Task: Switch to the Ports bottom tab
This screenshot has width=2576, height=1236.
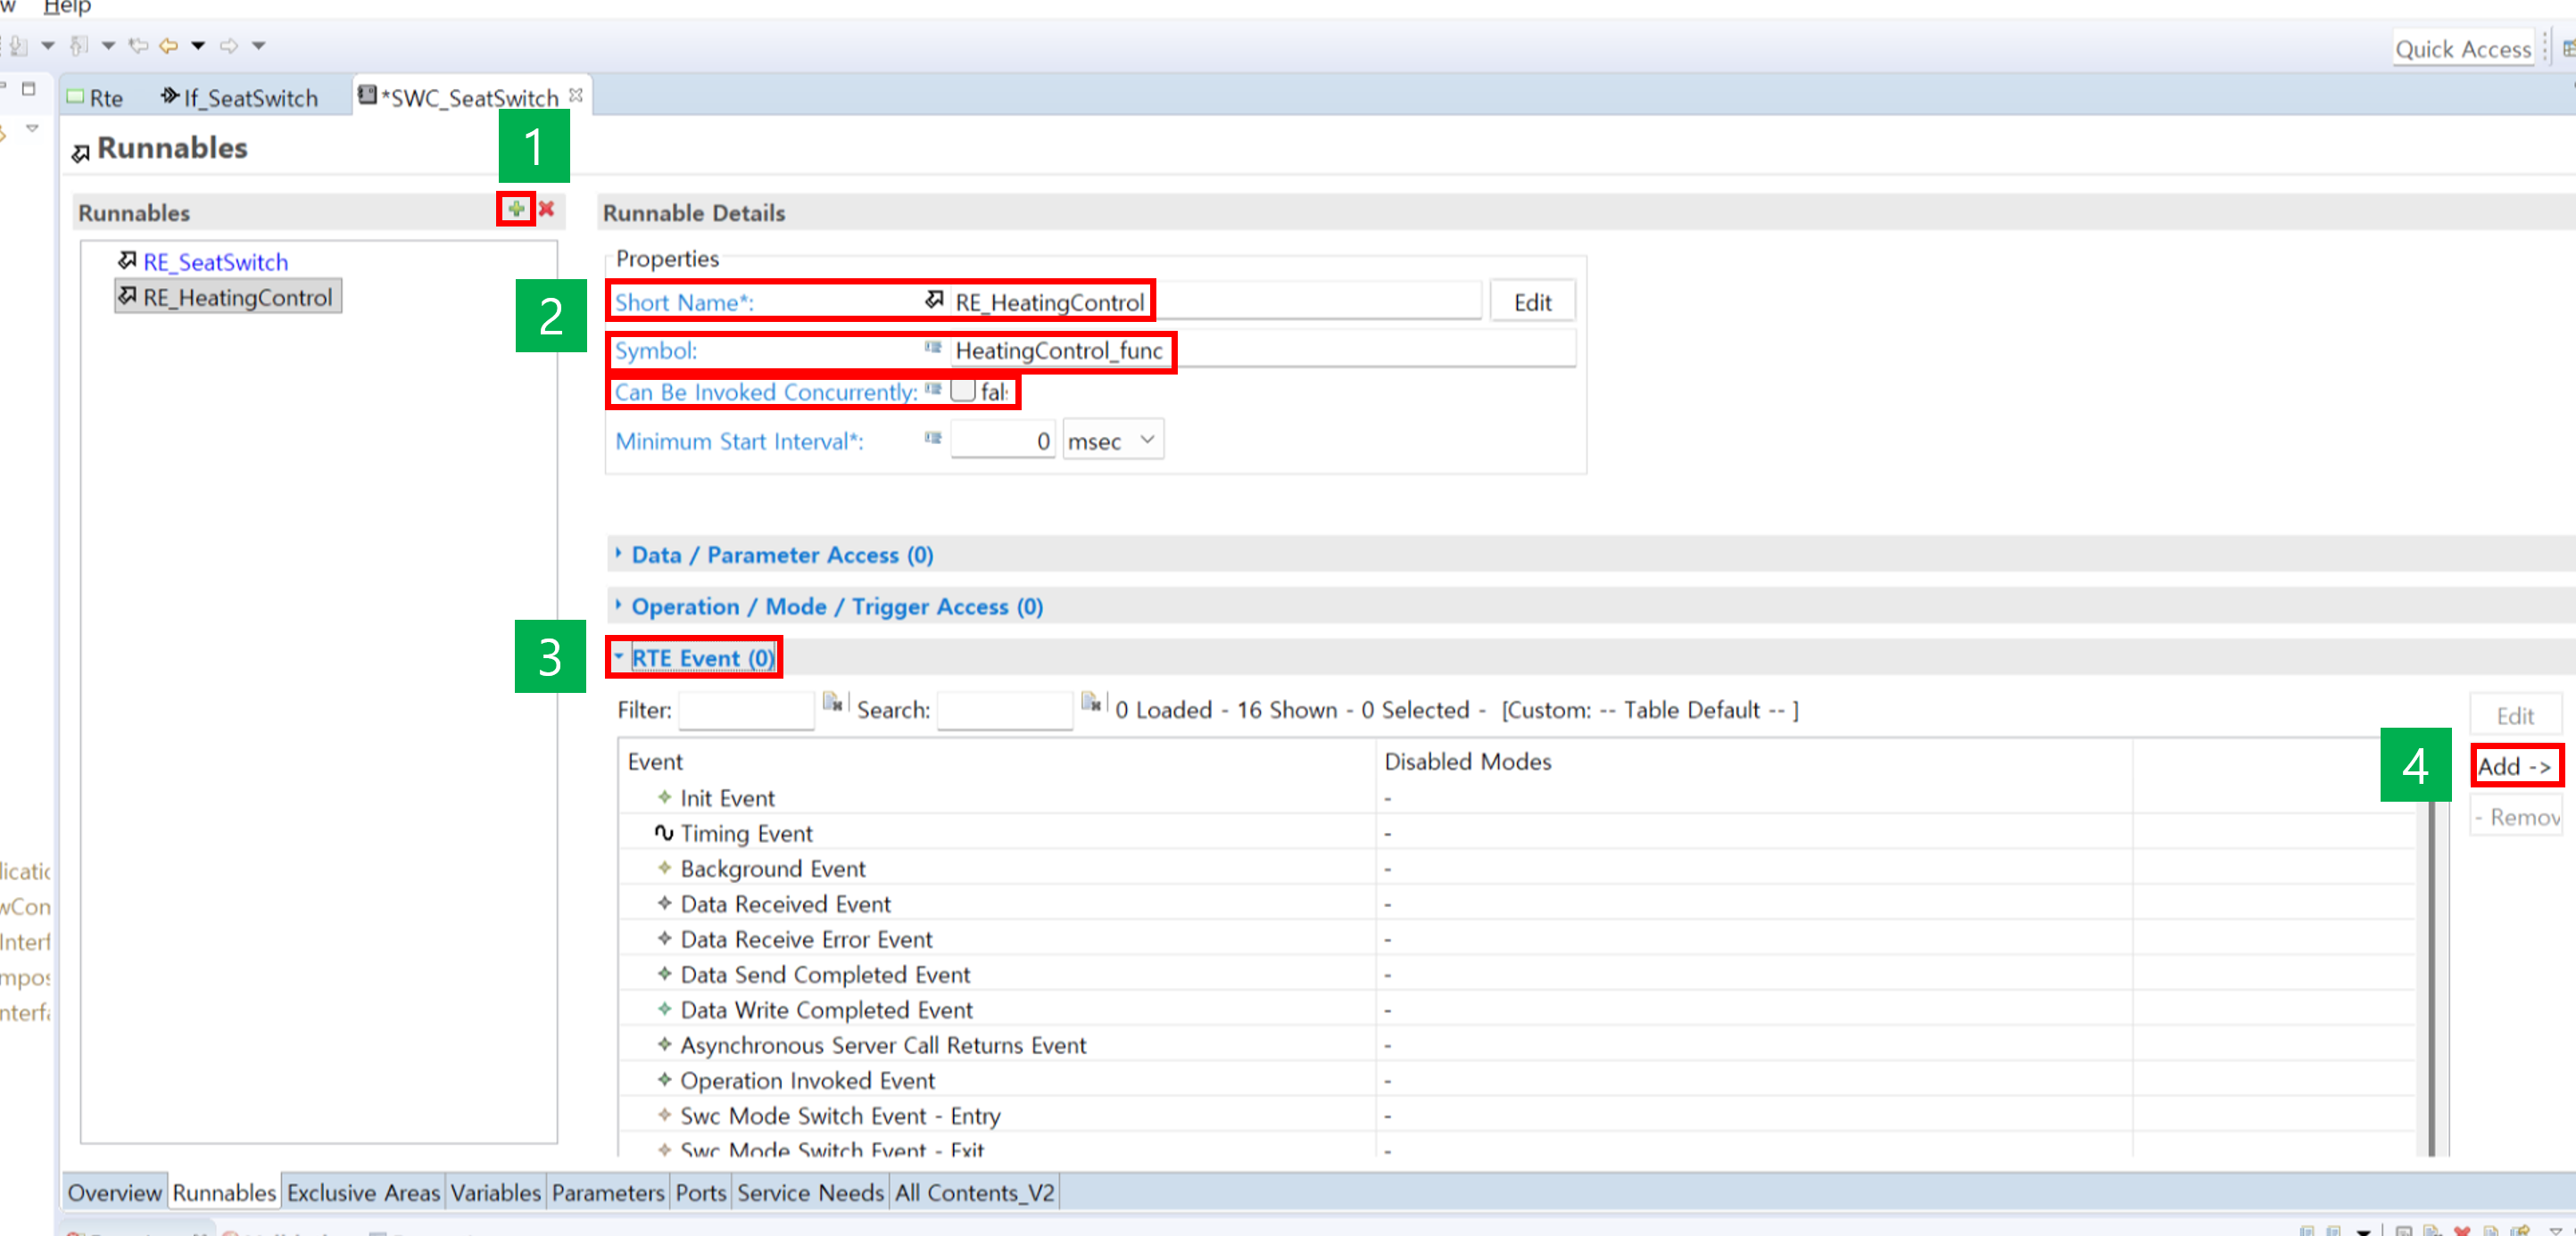Action: [x=700, y=1192]
